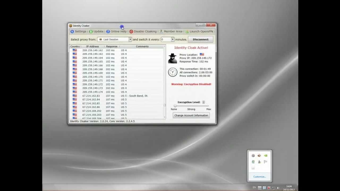This screenshot has width=340, height=191.
Task: Click the speaker icon in tray popup
Action: 259,156
